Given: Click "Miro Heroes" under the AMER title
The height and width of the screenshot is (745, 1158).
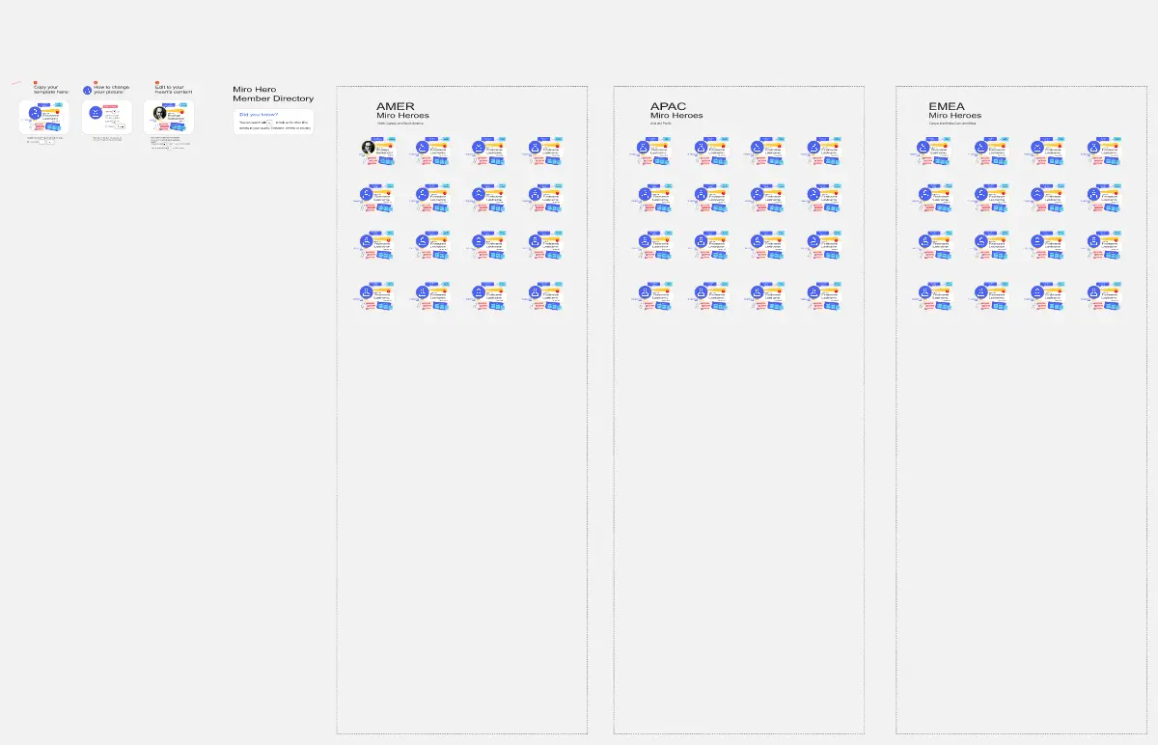Looking at the screenshot, I should tap(402, 116).
